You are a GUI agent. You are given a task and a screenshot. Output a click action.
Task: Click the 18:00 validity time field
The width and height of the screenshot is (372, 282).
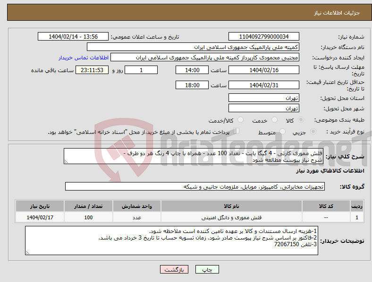192,85
